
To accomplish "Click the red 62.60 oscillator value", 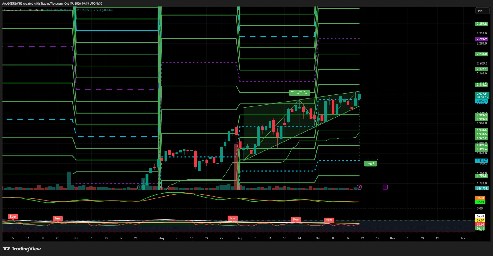I will click(x=480, y=225).
